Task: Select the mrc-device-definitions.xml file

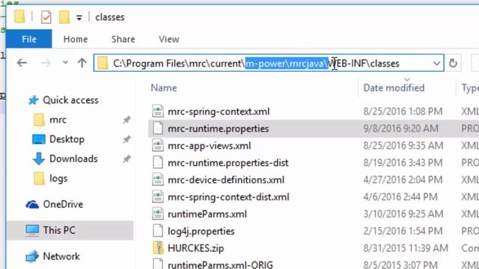Action: point(226,179)
